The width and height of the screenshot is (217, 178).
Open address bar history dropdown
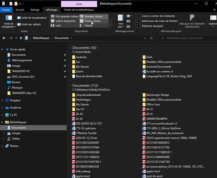[x=145, y=38]
